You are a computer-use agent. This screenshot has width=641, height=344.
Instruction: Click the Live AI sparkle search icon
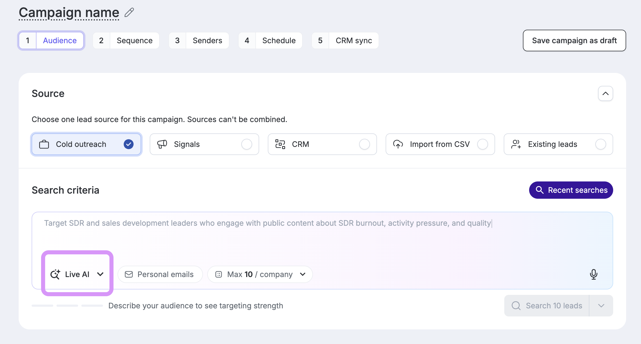(55, 274)
